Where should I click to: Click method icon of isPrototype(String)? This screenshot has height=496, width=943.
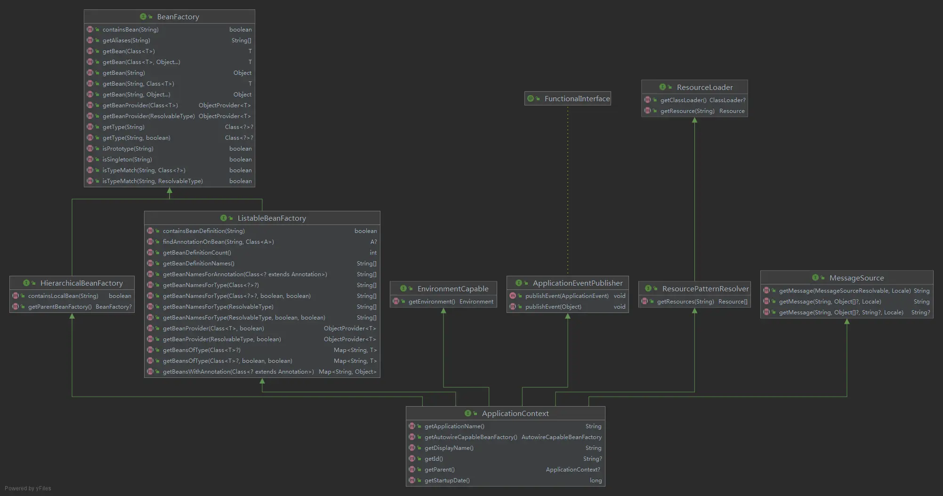coord(90,148)
